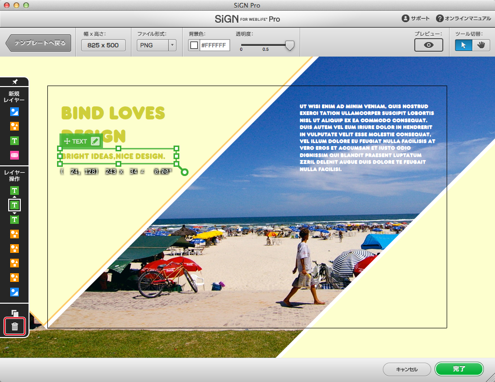Add a new pink button layer
The width and height of the screenshot is (495, 382).
coord(14,155)
